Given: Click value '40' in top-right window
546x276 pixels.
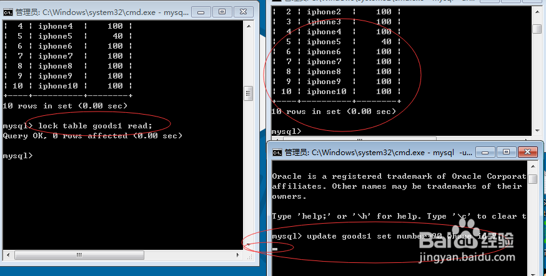Looking at the screenshot, I should pyautogui.click(x=386, y=42).
